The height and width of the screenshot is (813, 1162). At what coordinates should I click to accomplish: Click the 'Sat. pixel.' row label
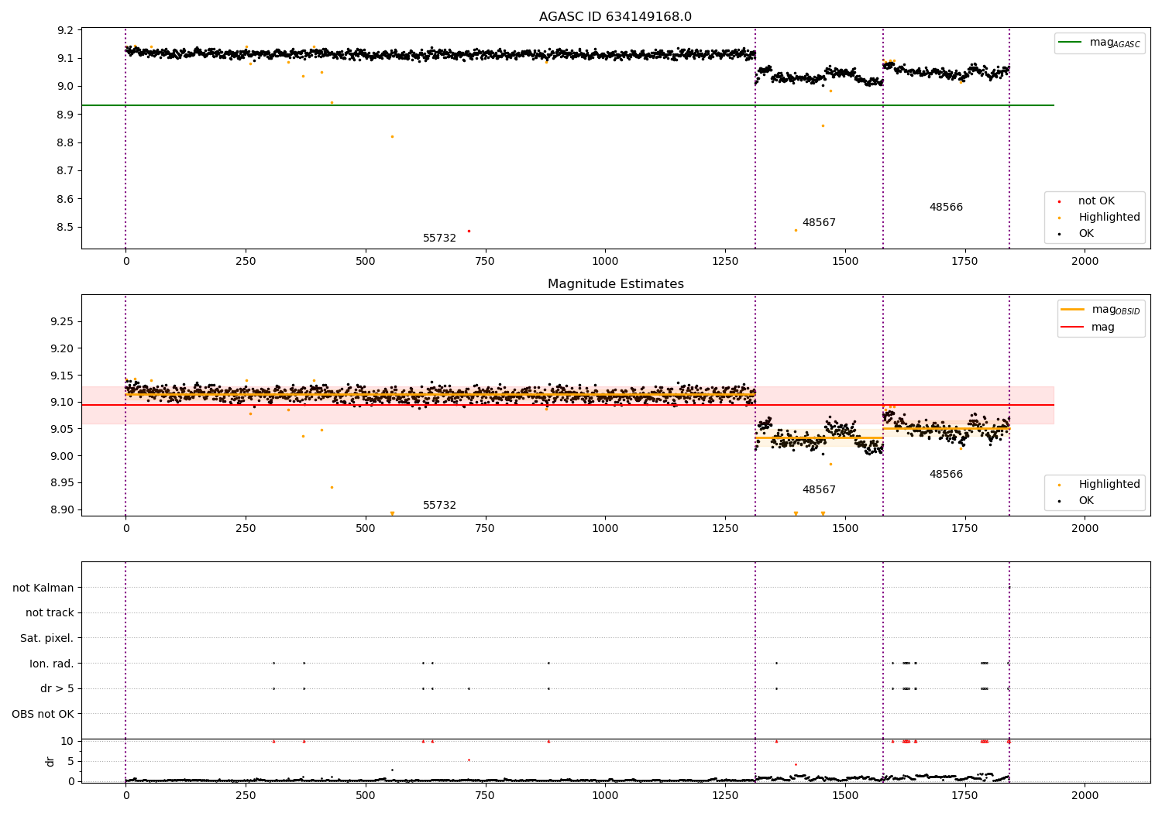coord(47,638)
